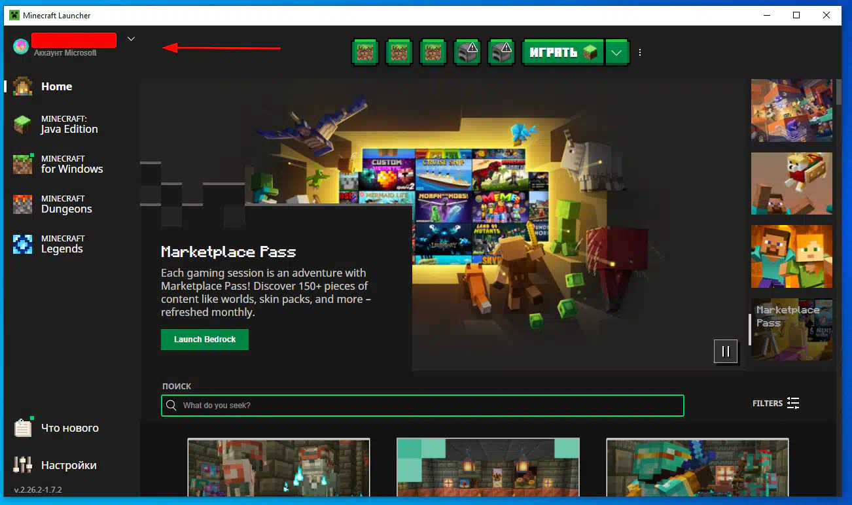Select the rightmost grass block quick-launch icon
Viewport: 852px width, 505px height.
pyautogui.click(x=434, y=52)
